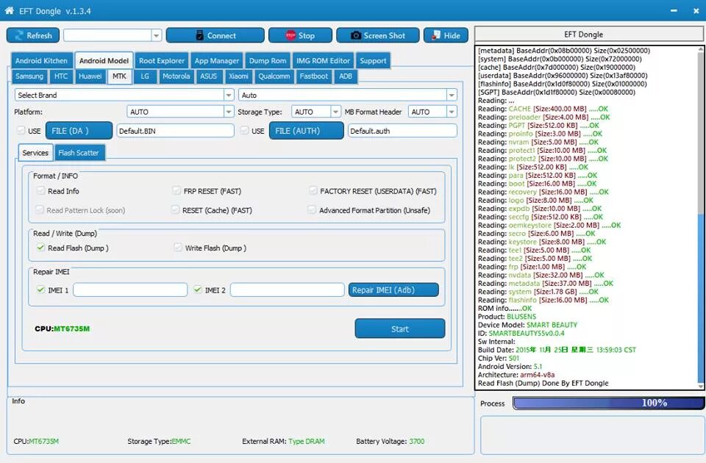Image resolution: width=706 pixels, height=463 pixels.
Task: Open the port dropdown beside Refresh
Action: click(156, 35)
